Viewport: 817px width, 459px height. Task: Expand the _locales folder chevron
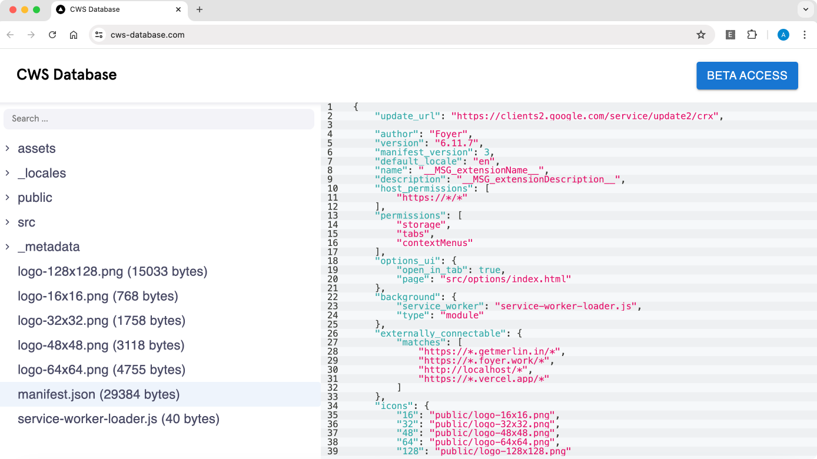tap(8, 173)
